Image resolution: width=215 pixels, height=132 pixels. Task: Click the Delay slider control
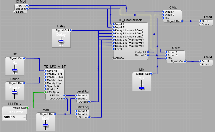tap(61, 41)
